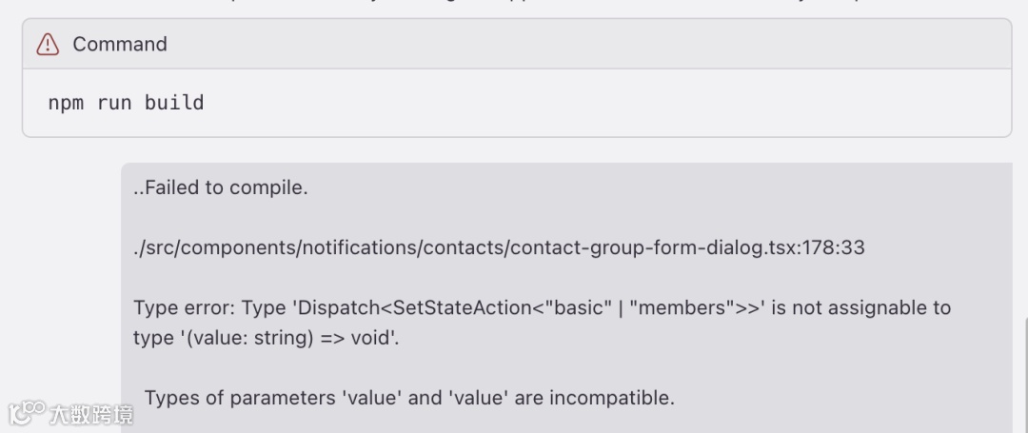The image size is (1028, 433).
Task: Click the ..Failed to compile. message
Action: (220, 188)
